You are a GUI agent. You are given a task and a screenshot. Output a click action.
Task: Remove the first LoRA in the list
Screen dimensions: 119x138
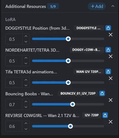(111, 35)
